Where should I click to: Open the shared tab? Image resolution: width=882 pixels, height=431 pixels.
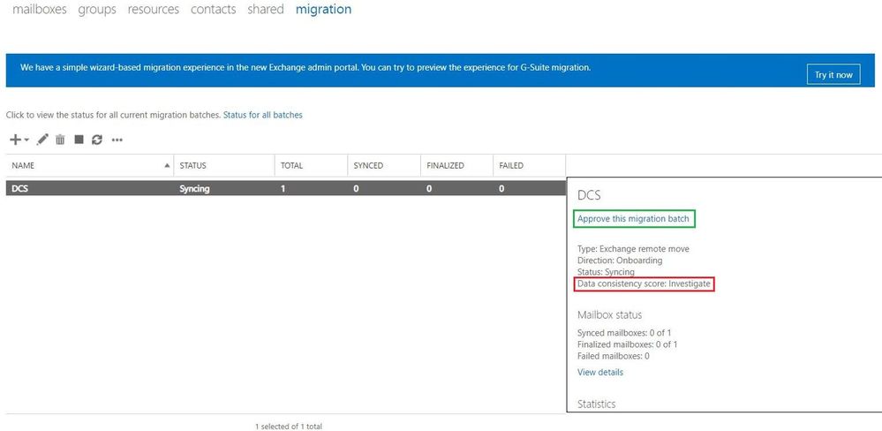click(266, 10)
